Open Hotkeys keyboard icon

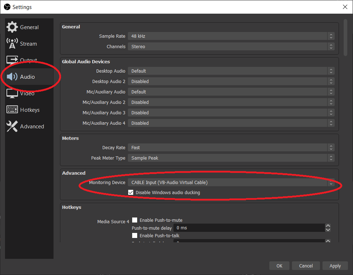pos(12,110)
